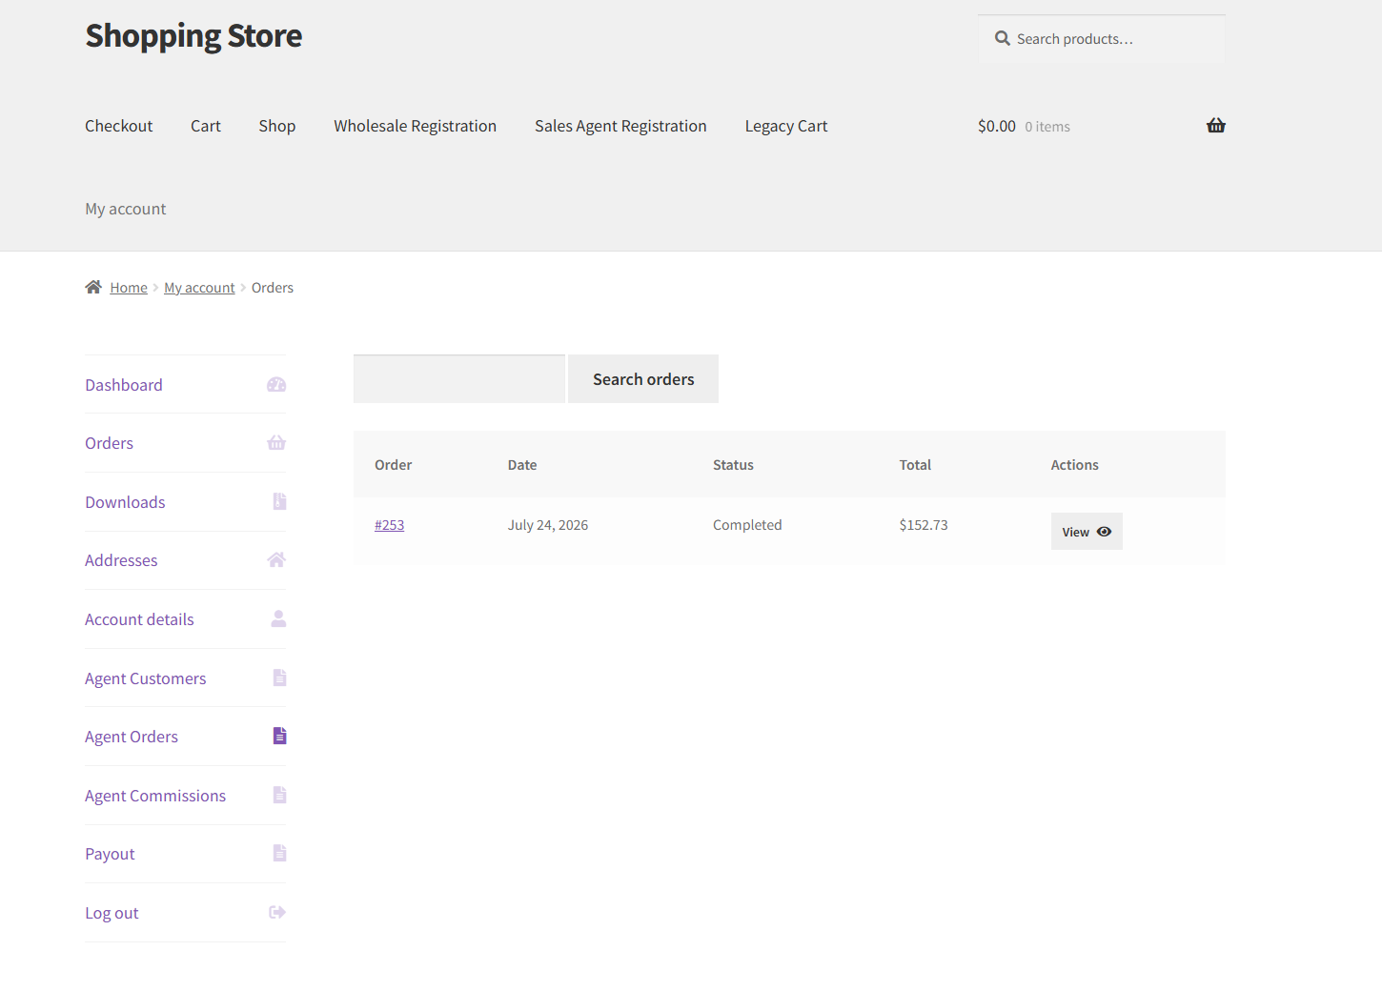Click the Date column header
This screenshot has width=1382, height=991.
pos(522,465)
